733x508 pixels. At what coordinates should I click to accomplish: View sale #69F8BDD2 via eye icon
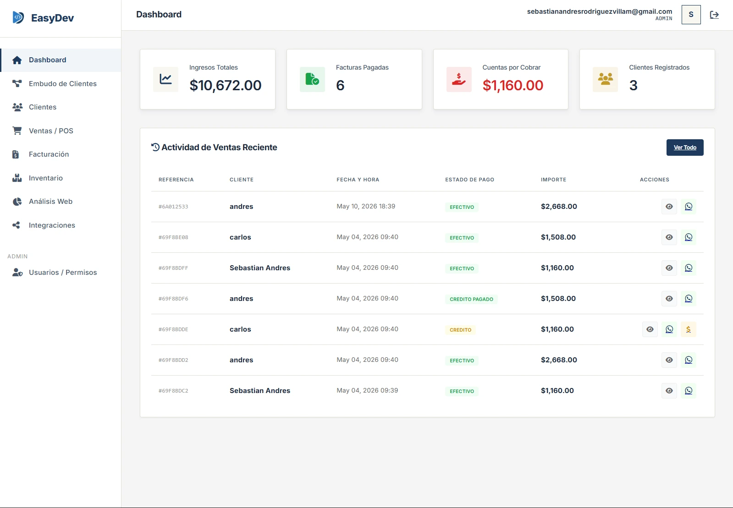coord(669,360)
